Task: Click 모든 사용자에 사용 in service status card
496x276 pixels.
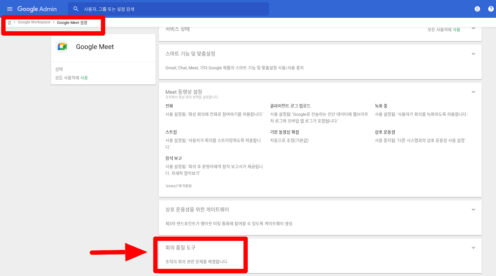Action: (444, 30)
